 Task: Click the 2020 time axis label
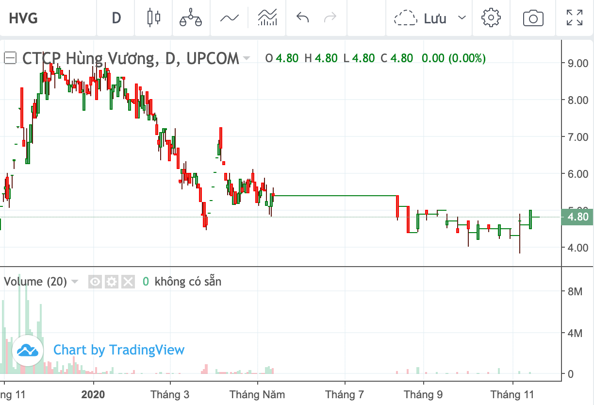coord(94,394)
